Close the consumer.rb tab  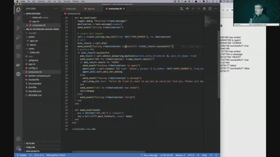(x=124, y=9)
